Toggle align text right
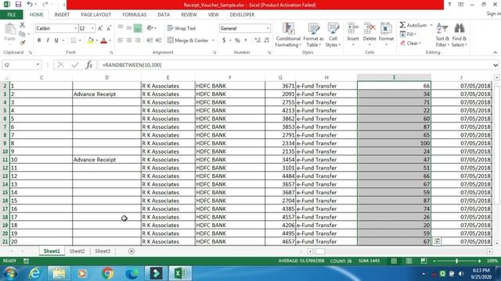 [x=138, y=41]
